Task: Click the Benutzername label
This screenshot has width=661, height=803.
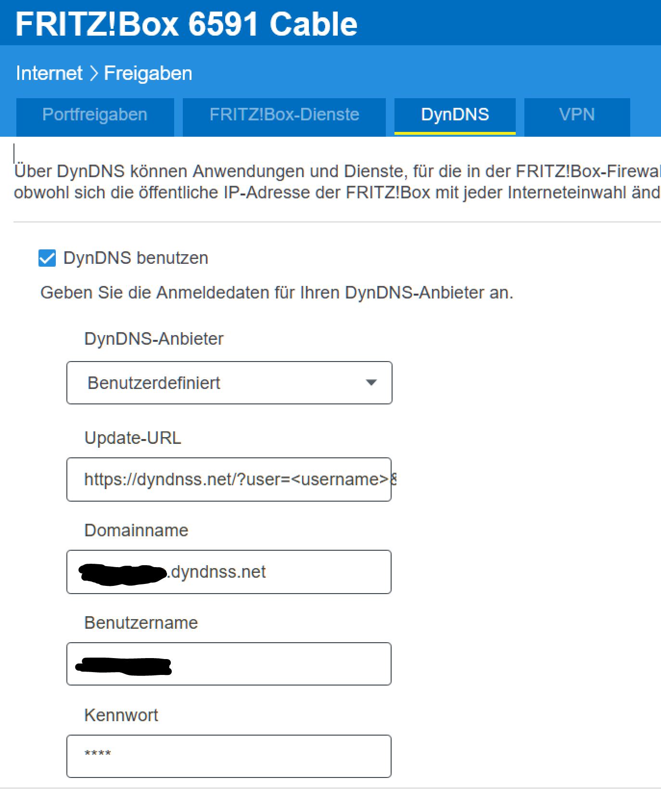Action: click(141, 622)
